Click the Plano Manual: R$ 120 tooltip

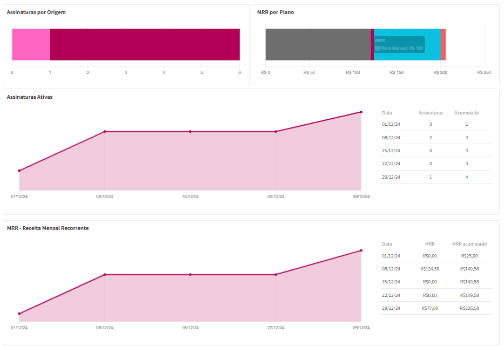(x=399, y=44)
